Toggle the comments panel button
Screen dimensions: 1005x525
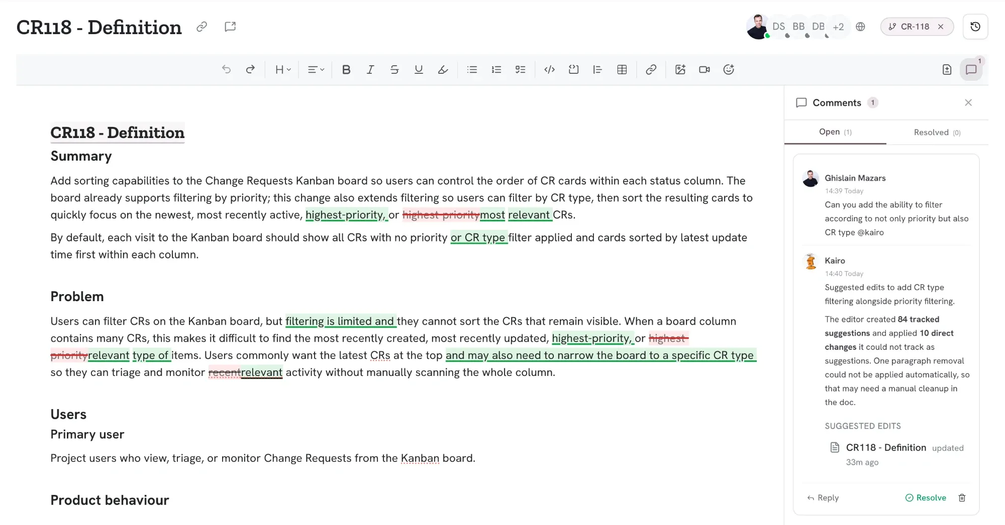point(971,70)
